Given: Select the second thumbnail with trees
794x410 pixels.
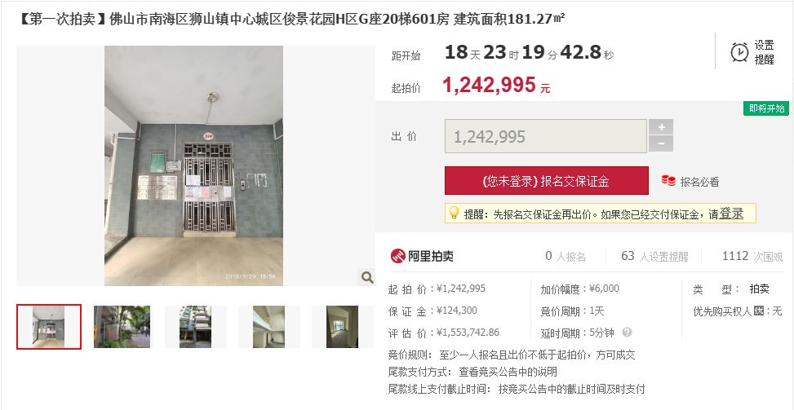Looking at the screenshot, I should click(122, 327).
